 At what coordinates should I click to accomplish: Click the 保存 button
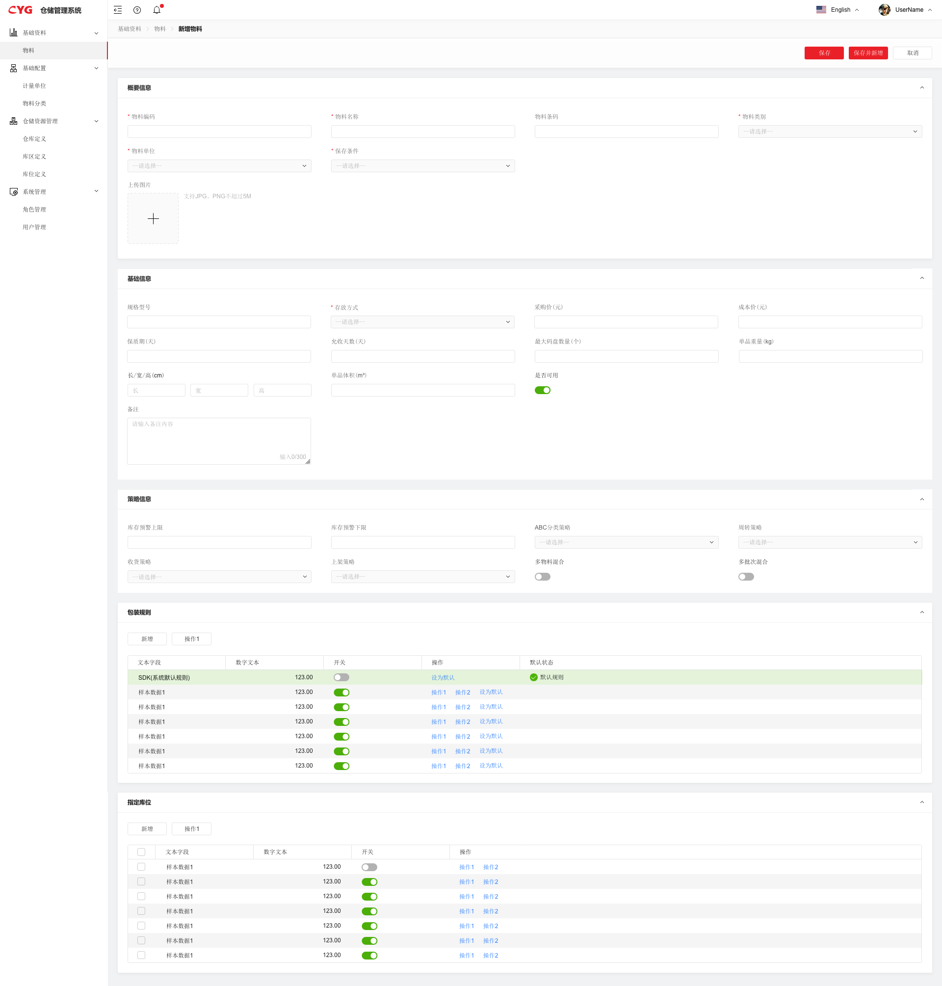point(824,53)
